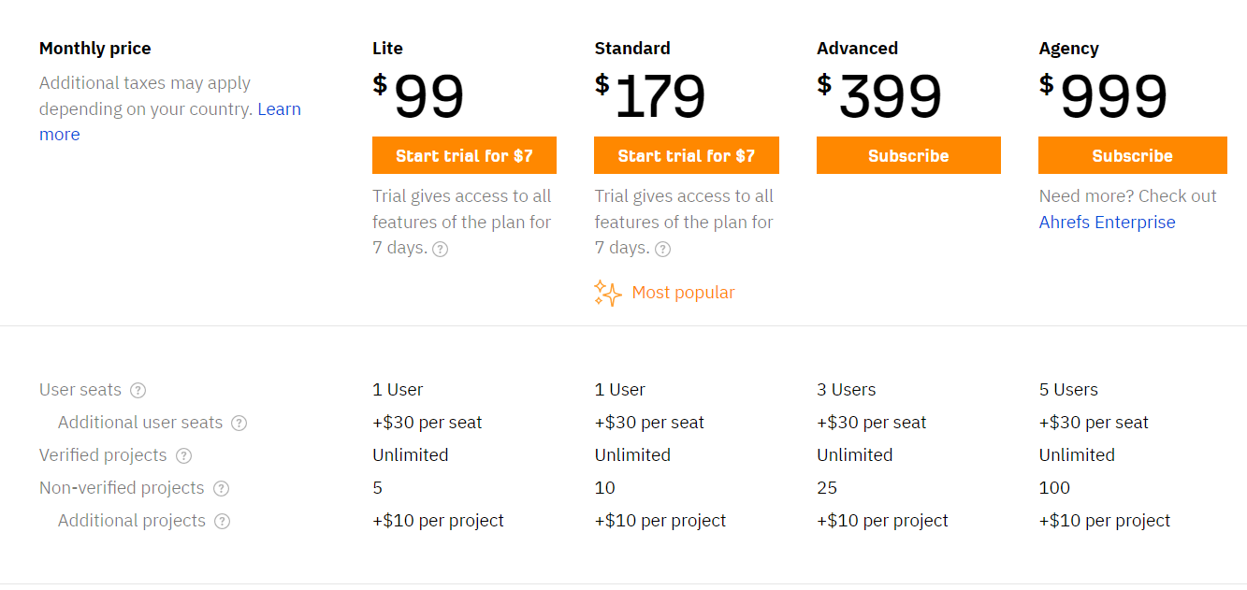
Task: Click the Most popular sparkle icon
Action: [606, 293]
